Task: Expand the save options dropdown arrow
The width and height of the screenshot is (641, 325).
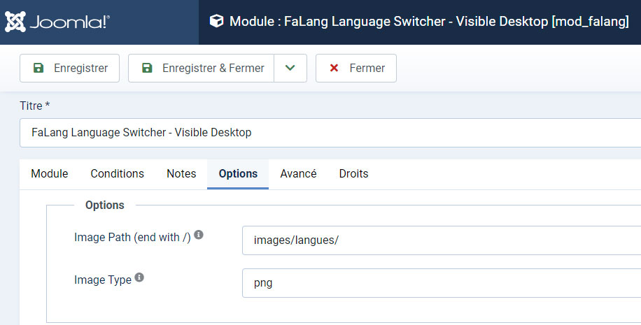Action: 290,68
